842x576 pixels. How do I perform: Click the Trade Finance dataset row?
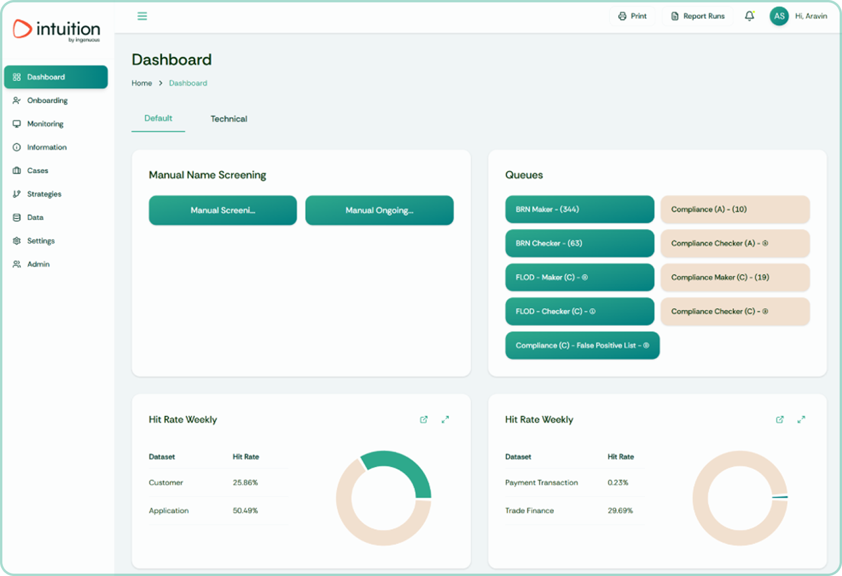(574, 511)
